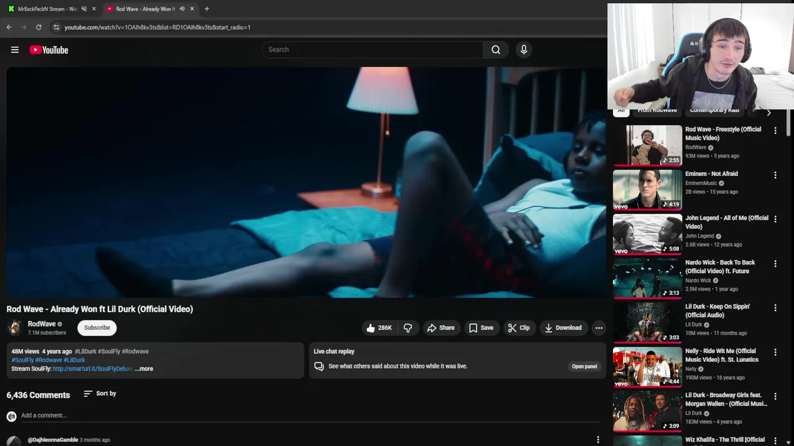Download the Already Won video
The image size is (794, 446).
point(563,328)
